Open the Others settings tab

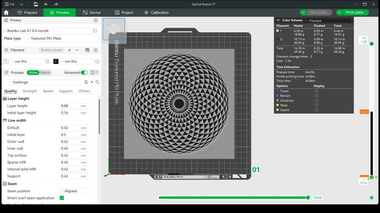click(84, 91)
